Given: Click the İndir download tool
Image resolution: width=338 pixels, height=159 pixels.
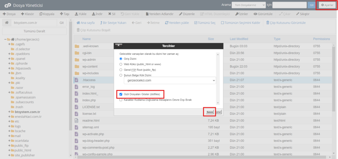Looking at the screenshot, I should pos(97,14).
